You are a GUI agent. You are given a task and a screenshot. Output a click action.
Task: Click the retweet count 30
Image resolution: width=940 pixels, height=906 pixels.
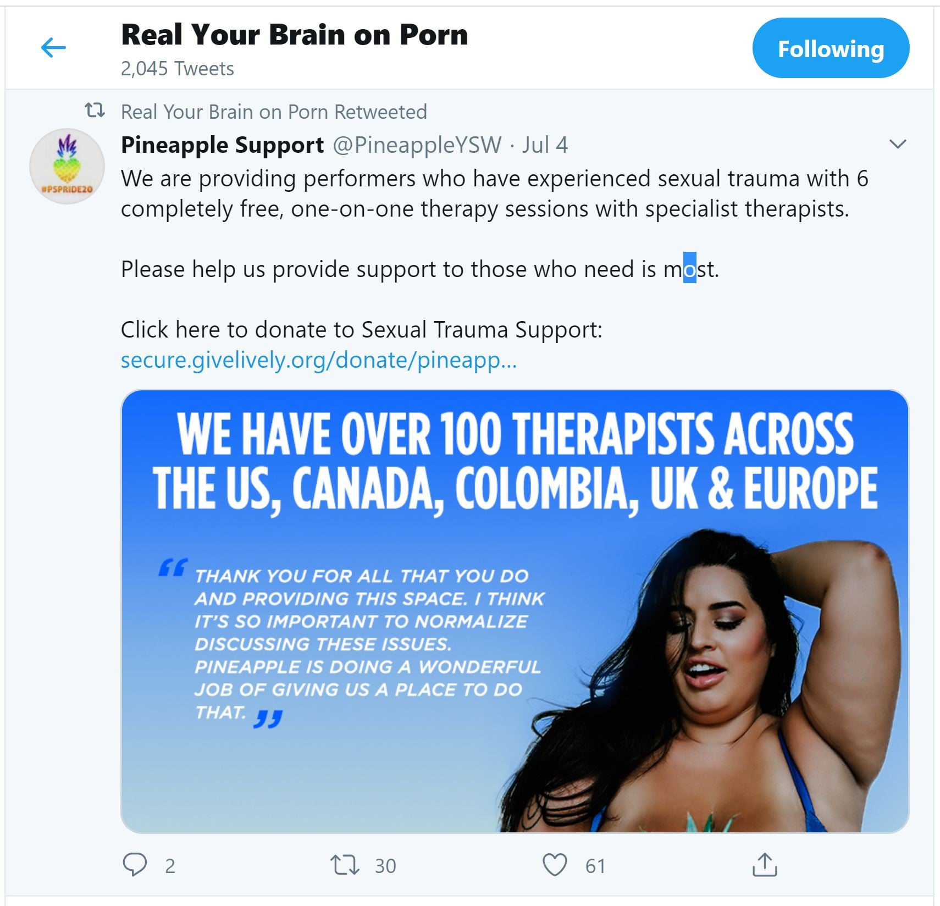click(x=385, y=866)
